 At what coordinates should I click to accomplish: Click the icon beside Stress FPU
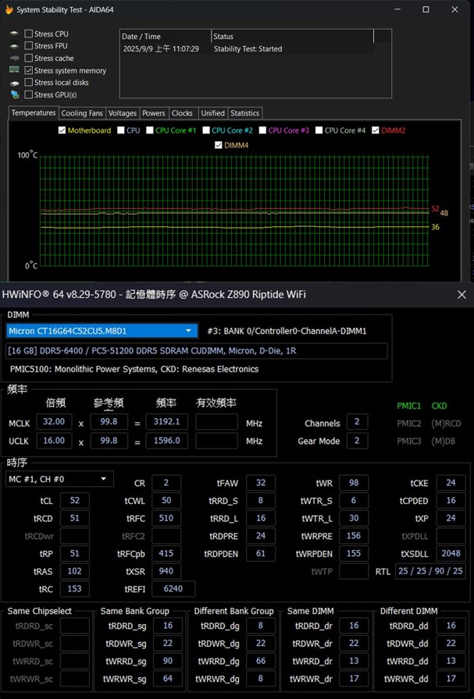pyautogui.click(x=15, y=45)
